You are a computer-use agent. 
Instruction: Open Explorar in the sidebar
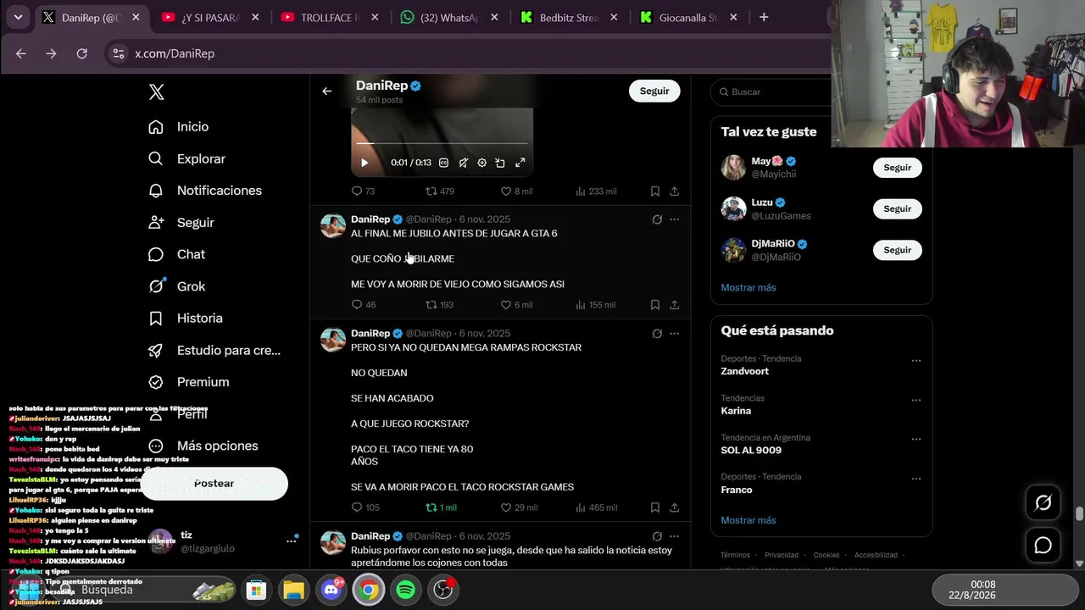click(186, 158)
